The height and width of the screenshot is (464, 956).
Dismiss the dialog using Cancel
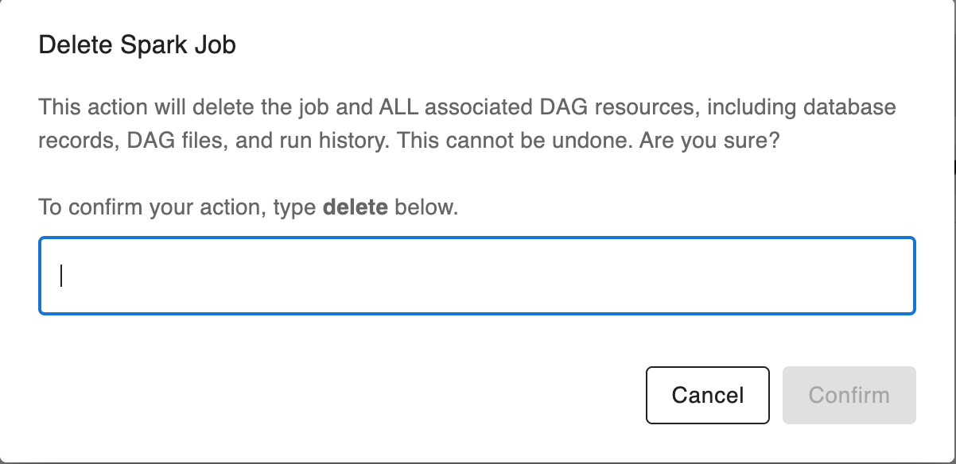tap(707, 395)
